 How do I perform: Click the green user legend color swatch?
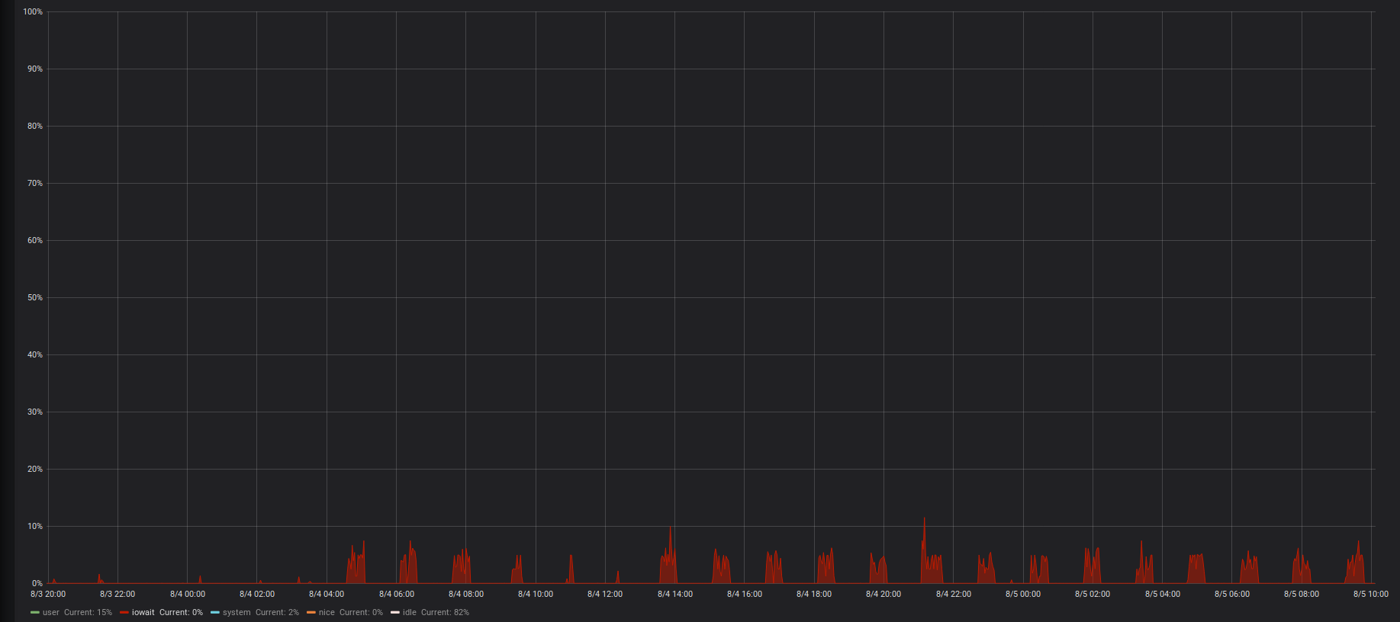click(x=34, y=613)
